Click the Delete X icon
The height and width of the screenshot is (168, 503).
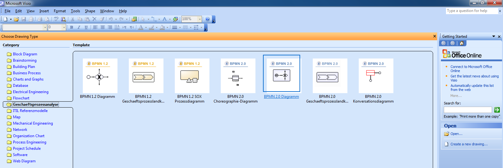click(x=94, y=19)
